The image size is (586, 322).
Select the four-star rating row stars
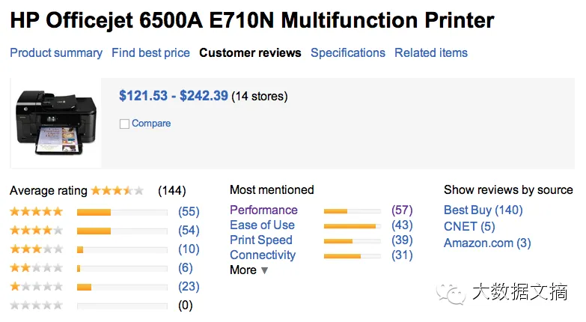point(36,231)
